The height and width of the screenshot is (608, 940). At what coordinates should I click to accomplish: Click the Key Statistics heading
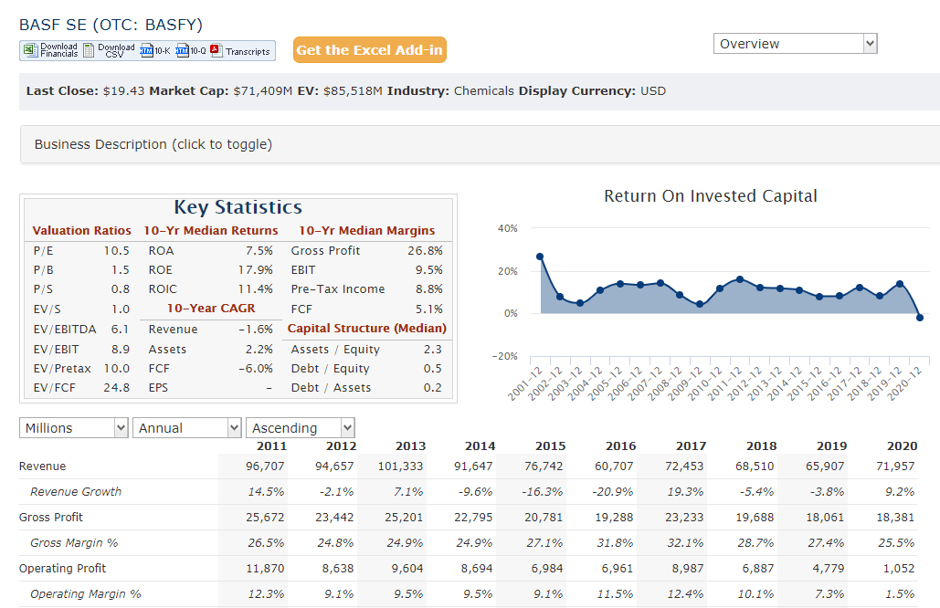[x=238, y=207]
